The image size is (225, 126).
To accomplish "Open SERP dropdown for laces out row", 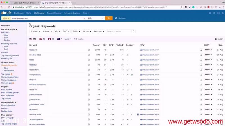I will pos(208,50).
